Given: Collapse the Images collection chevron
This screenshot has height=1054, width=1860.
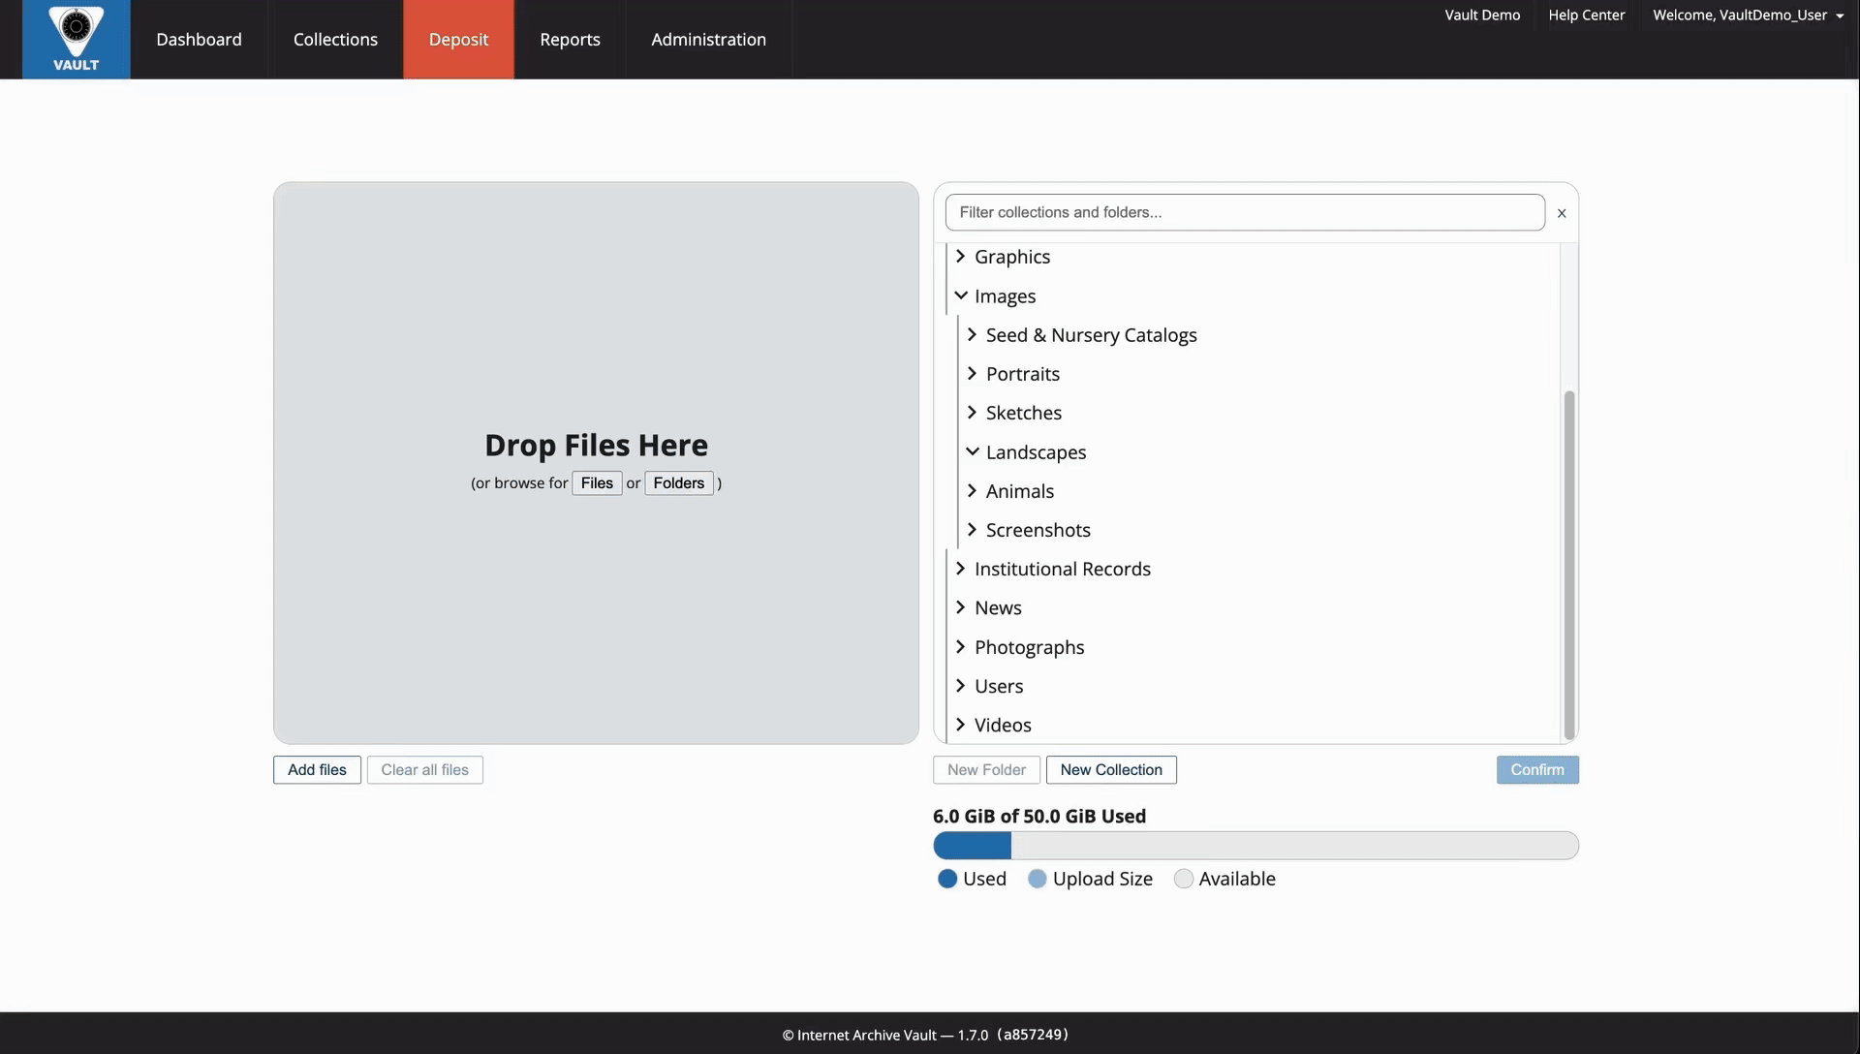Looking at the screenshot, I should point(960,295).
